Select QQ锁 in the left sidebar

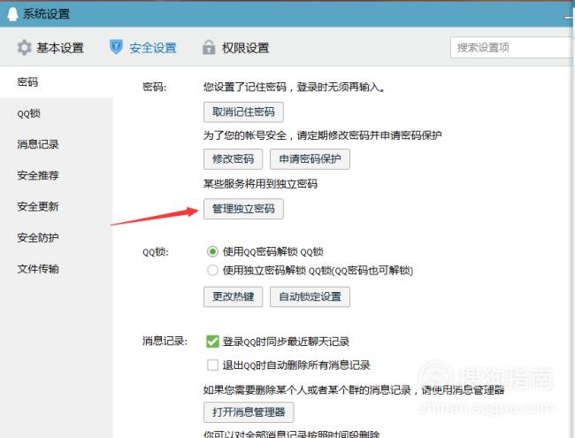point(28,113)
